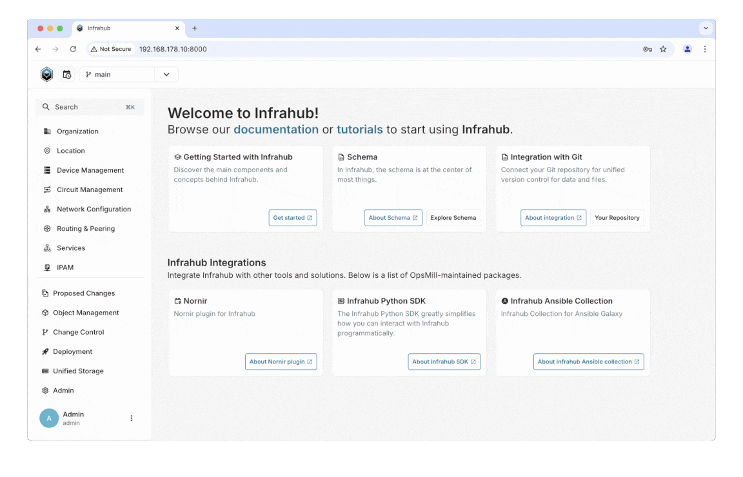
Task: Open the time travel calendar icon
Action: (67, 74)
